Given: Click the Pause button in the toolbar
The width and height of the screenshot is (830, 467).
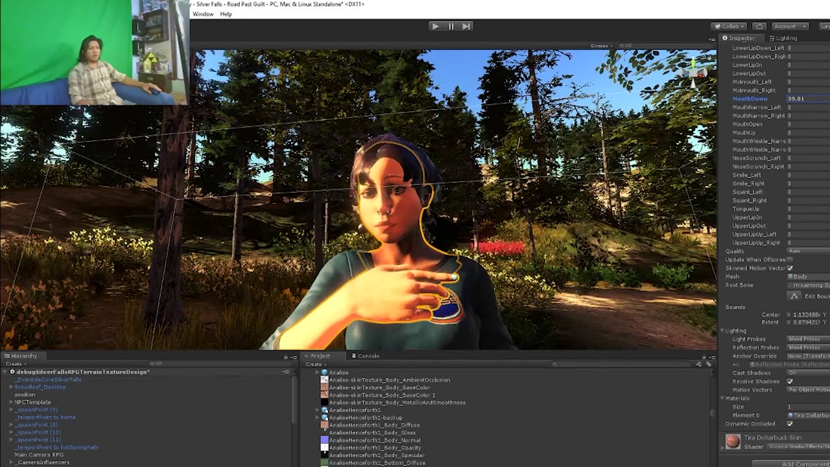Looking at the screenshot, I should tap(451, 27).
